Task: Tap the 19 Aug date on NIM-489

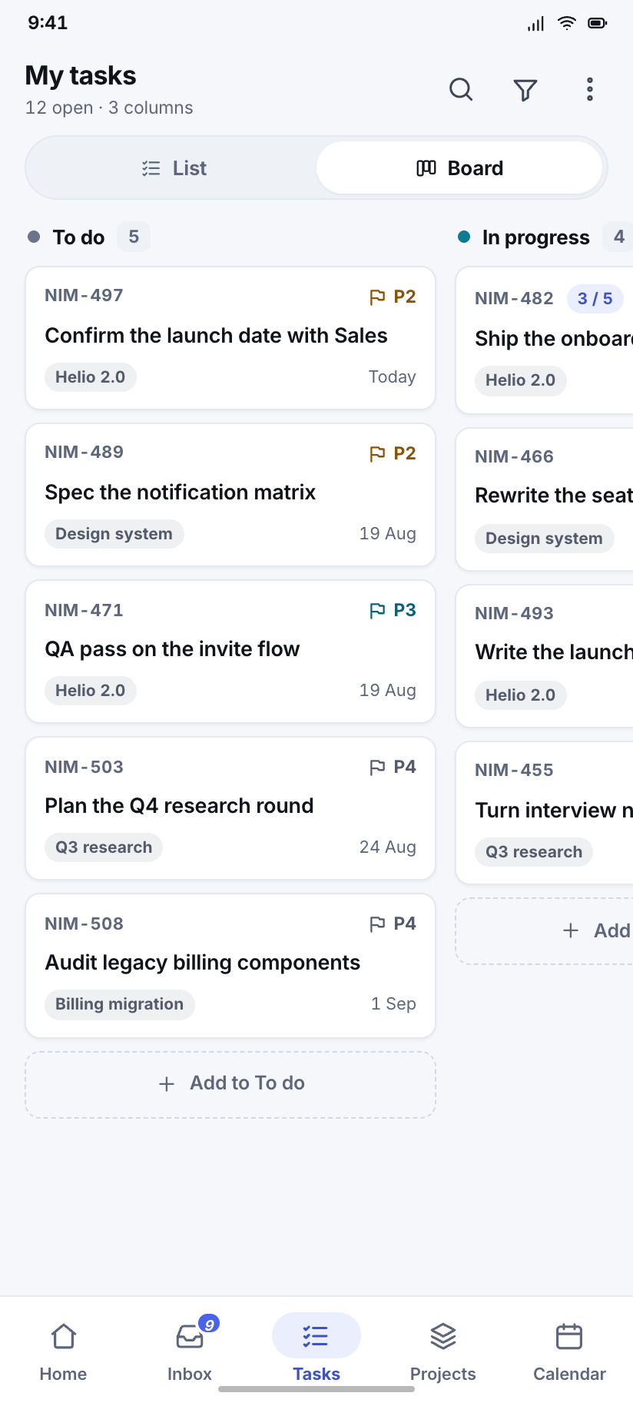Action: click(x=388, y=534)
